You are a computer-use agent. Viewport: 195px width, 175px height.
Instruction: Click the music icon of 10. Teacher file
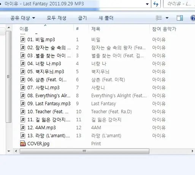point(23,111)
